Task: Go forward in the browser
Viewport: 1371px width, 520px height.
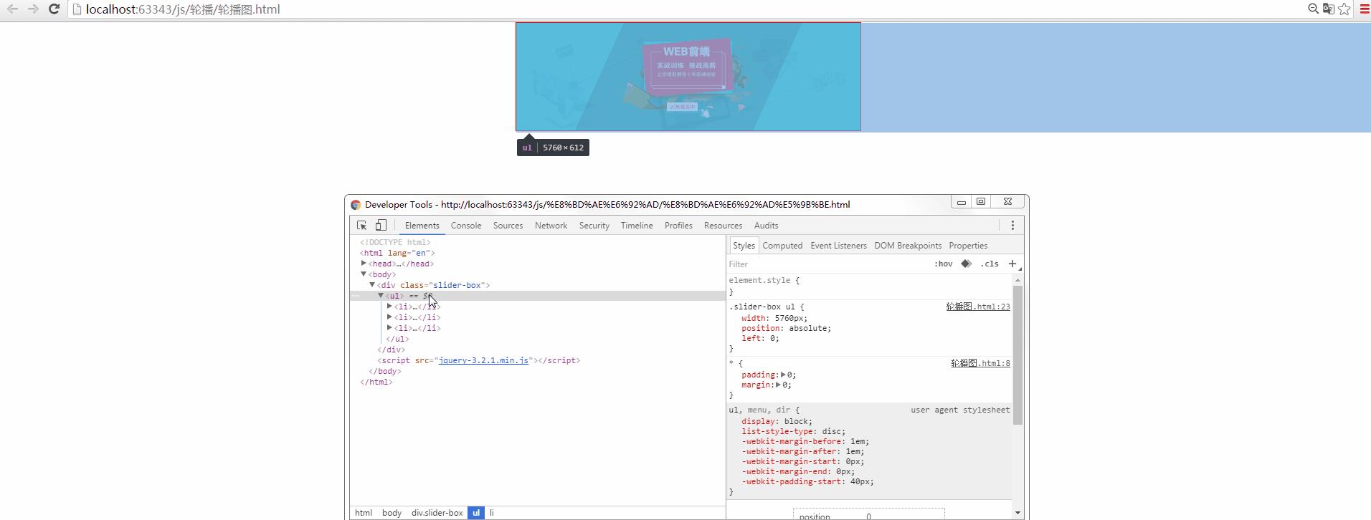Action: [33, 9]
